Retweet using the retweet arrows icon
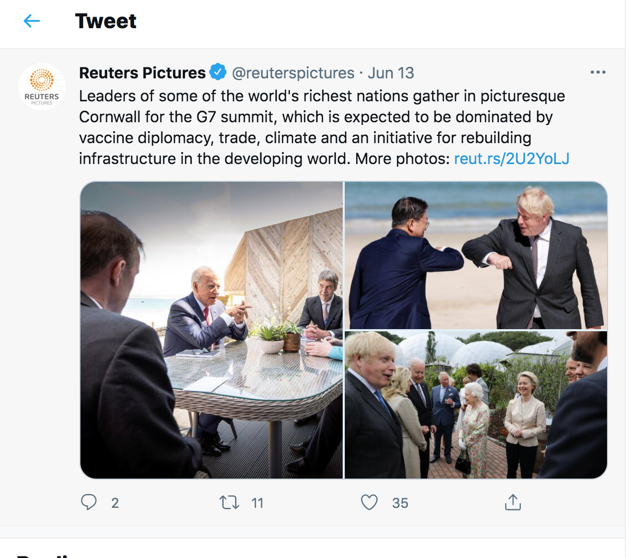630x558 pixels. 229,503
